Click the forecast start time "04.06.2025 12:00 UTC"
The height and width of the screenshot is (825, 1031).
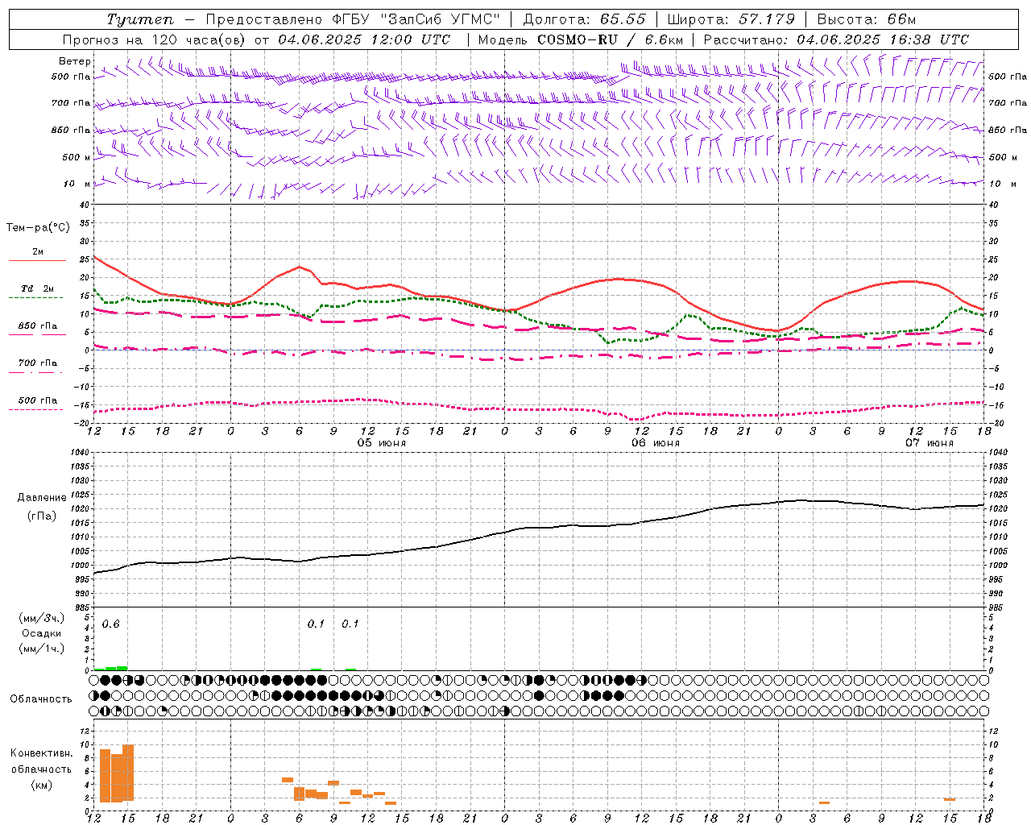[363, 39]
